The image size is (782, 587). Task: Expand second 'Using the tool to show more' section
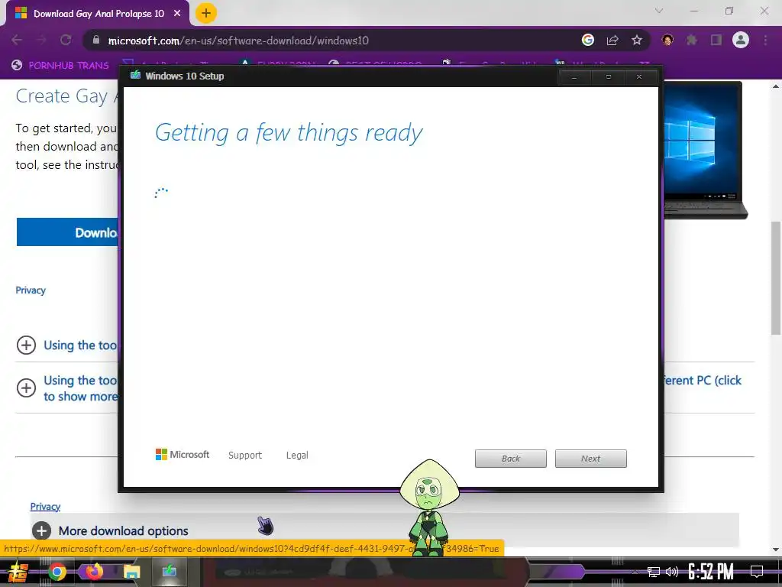(67, 388)
